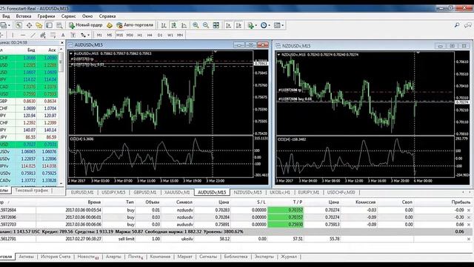Switch to candlestick chart mode

coord(174,25)
